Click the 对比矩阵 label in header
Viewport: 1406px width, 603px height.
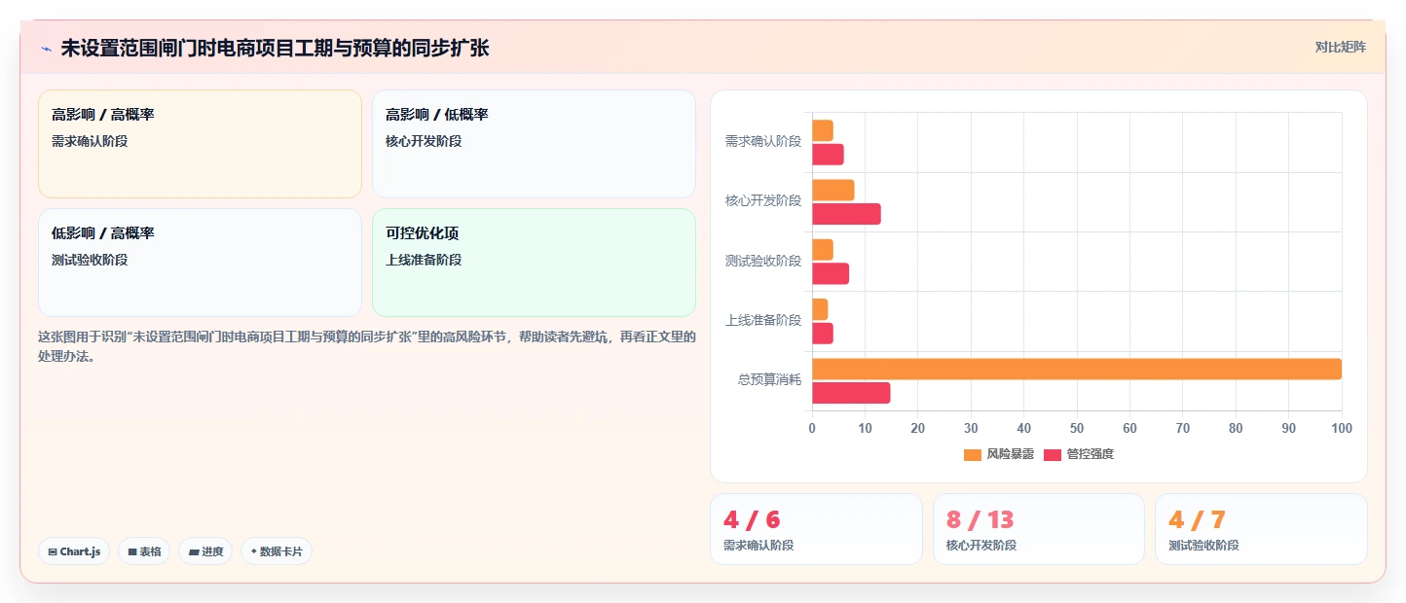1340,47
